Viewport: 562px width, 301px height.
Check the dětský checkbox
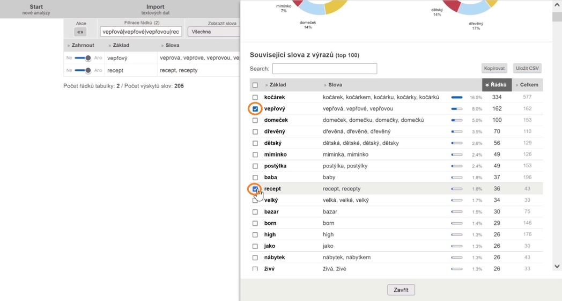[255, 143]
